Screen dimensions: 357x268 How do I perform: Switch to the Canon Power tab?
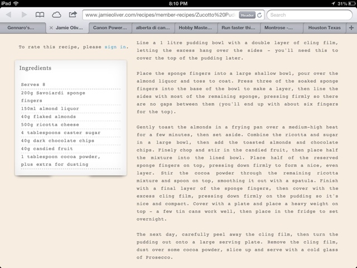coord(109,27)
